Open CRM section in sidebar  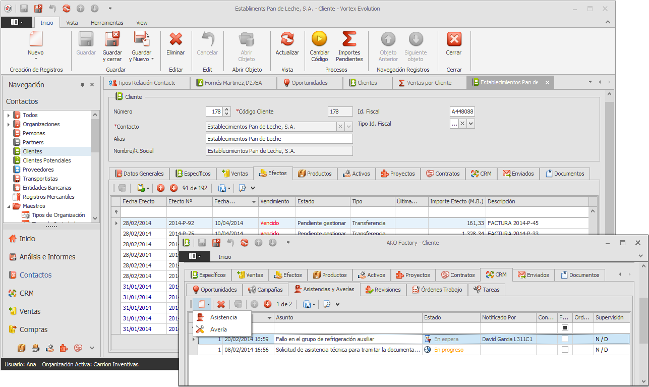[x=21, y=293]
